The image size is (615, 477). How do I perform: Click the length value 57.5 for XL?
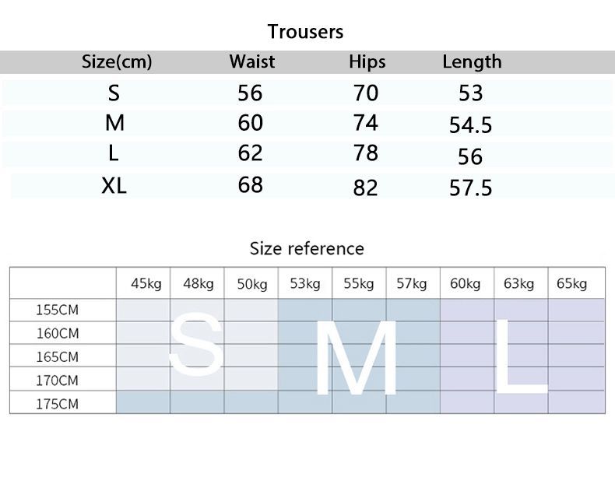[x=470, y=188]
